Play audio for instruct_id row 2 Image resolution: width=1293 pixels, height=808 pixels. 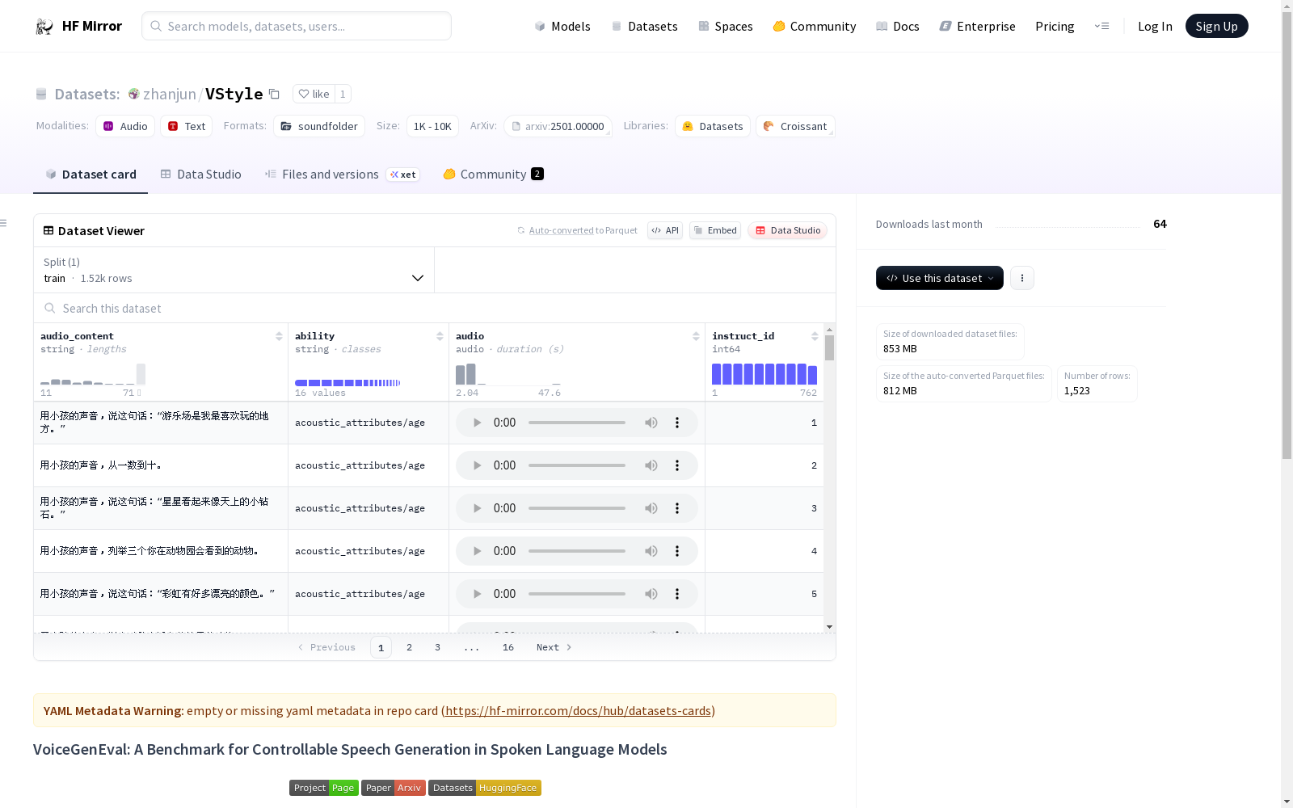pyautogui.click(x=477, y=465)
